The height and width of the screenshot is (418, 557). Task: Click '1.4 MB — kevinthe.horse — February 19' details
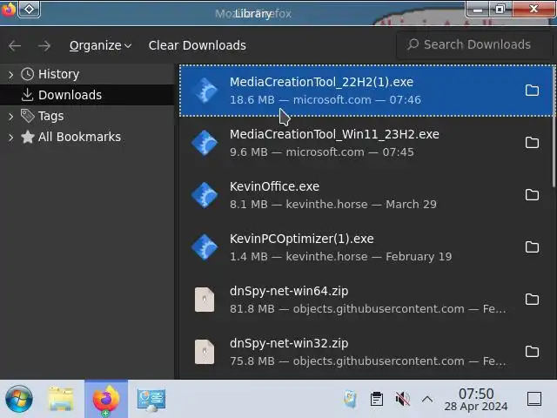(x=341, y=257)
